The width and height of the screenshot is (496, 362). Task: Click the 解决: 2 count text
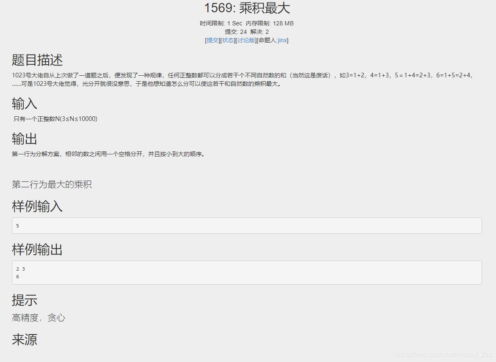pos(259,32)
